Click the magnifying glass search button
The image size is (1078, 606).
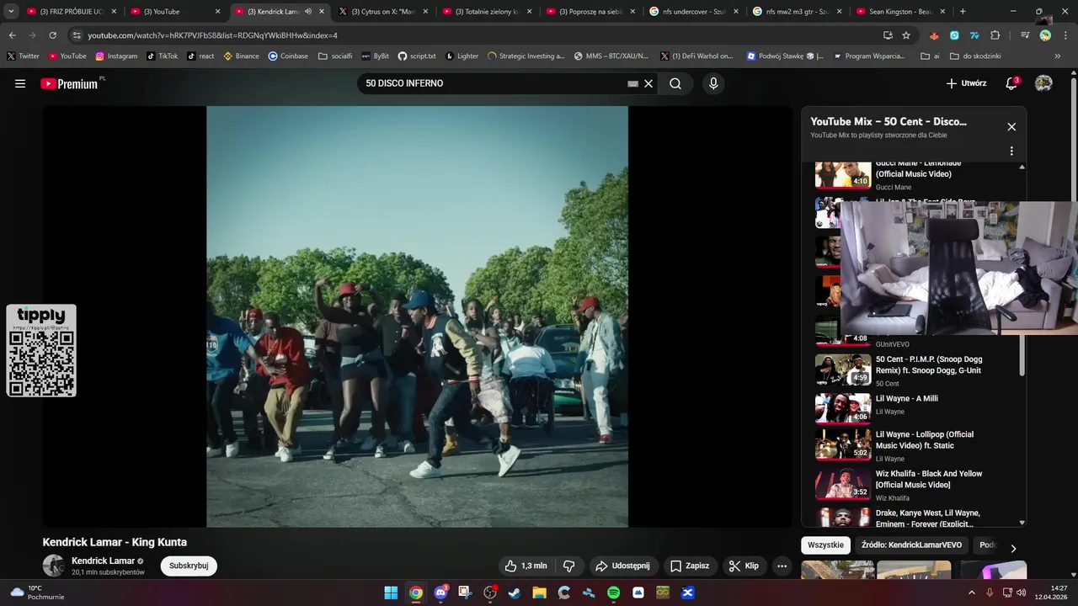pyautogui.click(x=675, y=83)
